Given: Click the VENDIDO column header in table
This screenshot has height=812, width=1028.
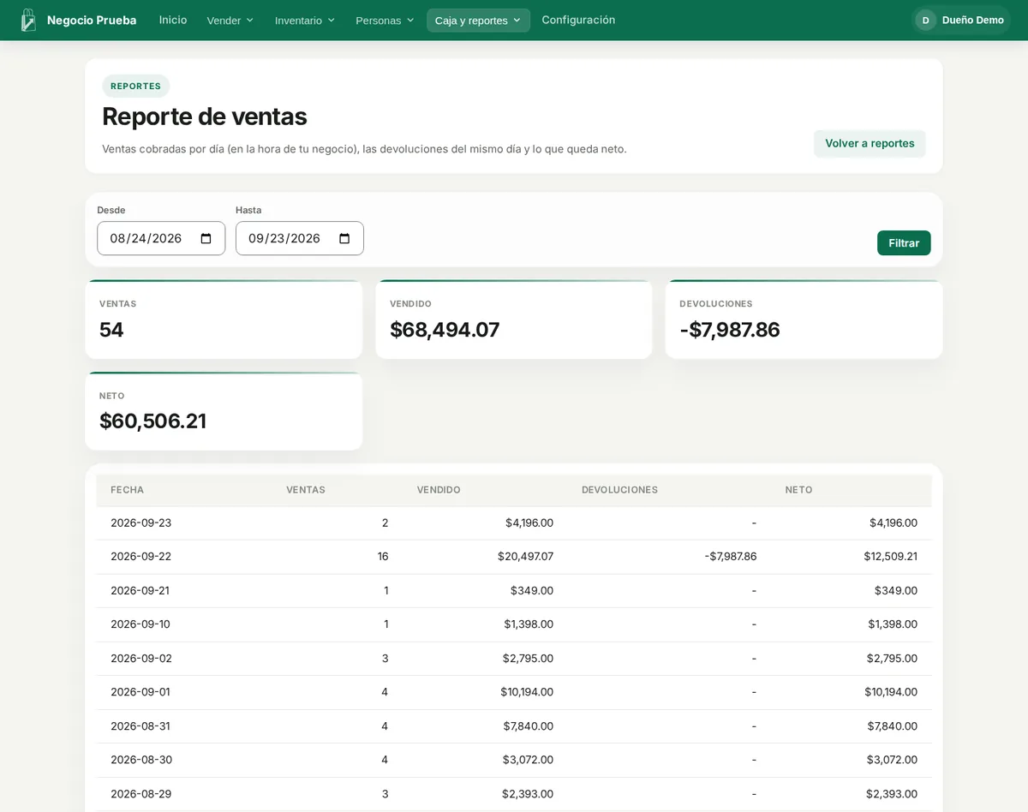Looking at the screenshot, I should [x=439, y=490].
